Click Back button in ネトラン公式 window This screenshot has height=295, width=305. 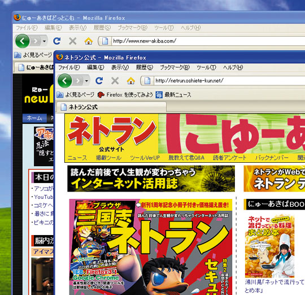64,81
